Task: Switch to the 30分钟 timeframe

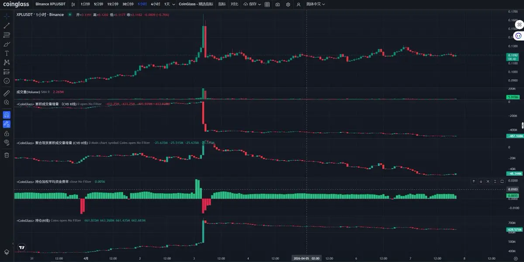Action: (x=128, y=4)
